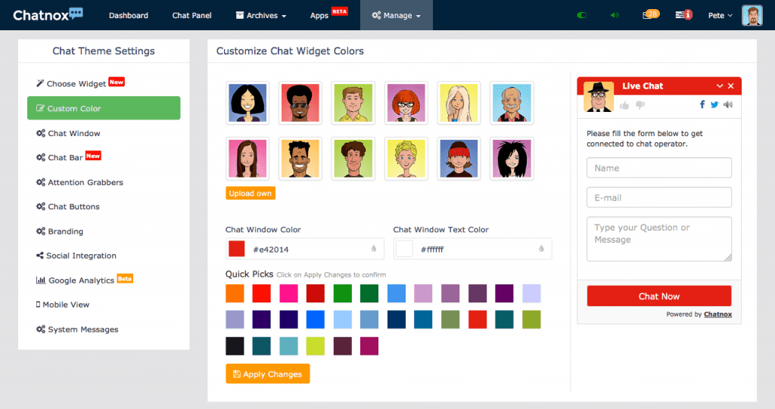
Task: Click the operator avatar in Live Chat header
Action: (599, 96)
